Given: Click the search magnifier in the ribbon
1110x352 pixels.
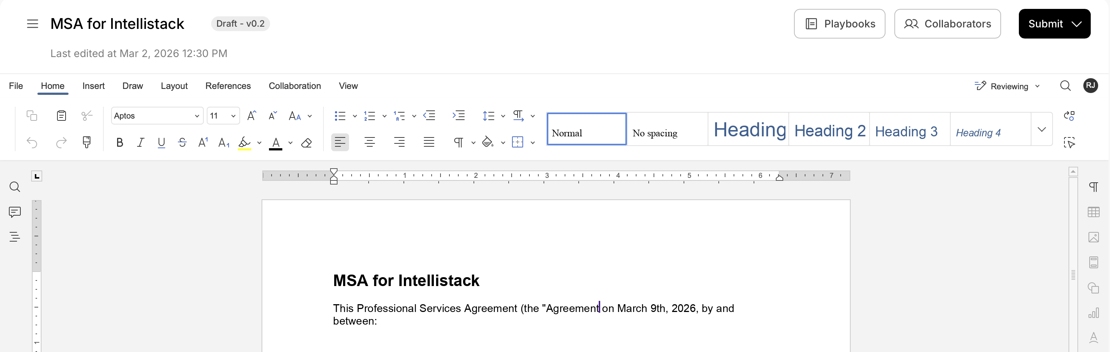Looking at the screenshot, I should click(1065, 86).
